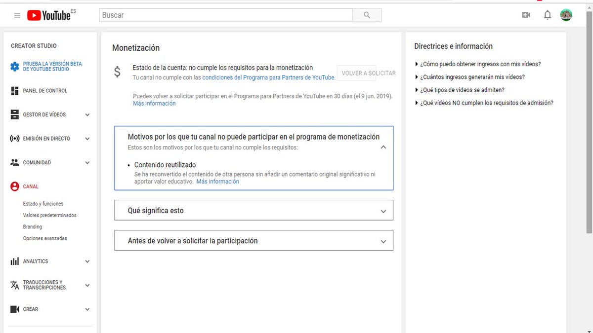Click the search magnifier button
The width and height of the screenshot is (593, 333).
coord(367,15)
